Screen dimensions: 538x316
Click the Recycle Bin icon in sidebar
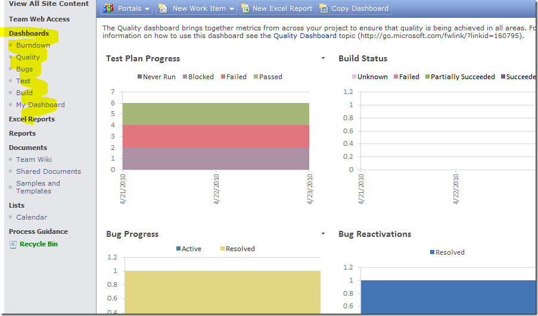click(13, 245)
